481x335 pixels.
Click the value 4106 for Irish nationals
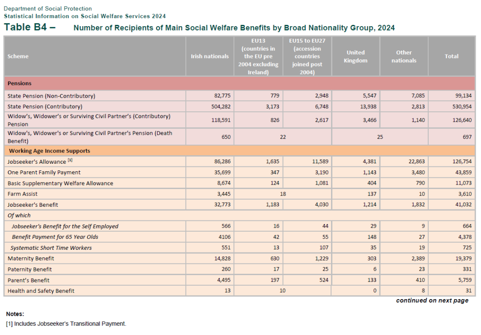click(224, 237)
